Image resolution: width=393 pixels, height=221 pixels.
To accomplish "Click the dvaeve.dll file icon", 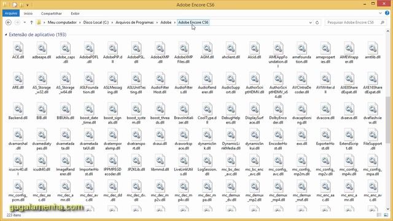I will [349, 109].
